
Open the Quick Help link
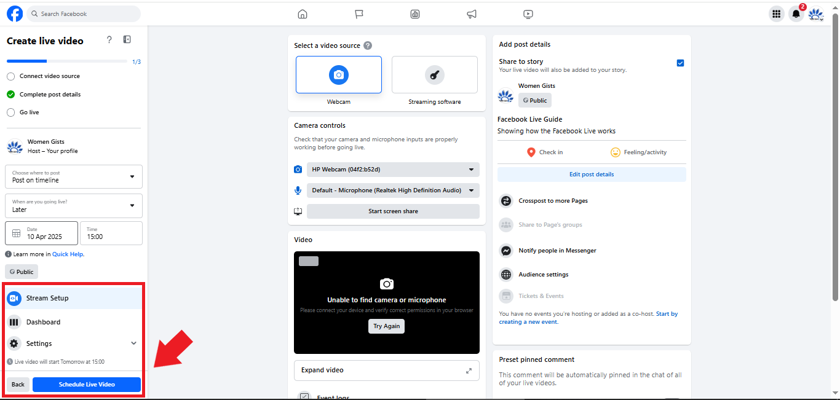click(x=68, y=254)
